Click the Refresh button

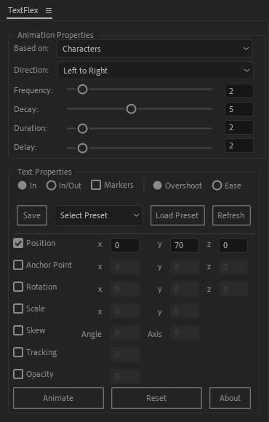[x=231, y=215]
